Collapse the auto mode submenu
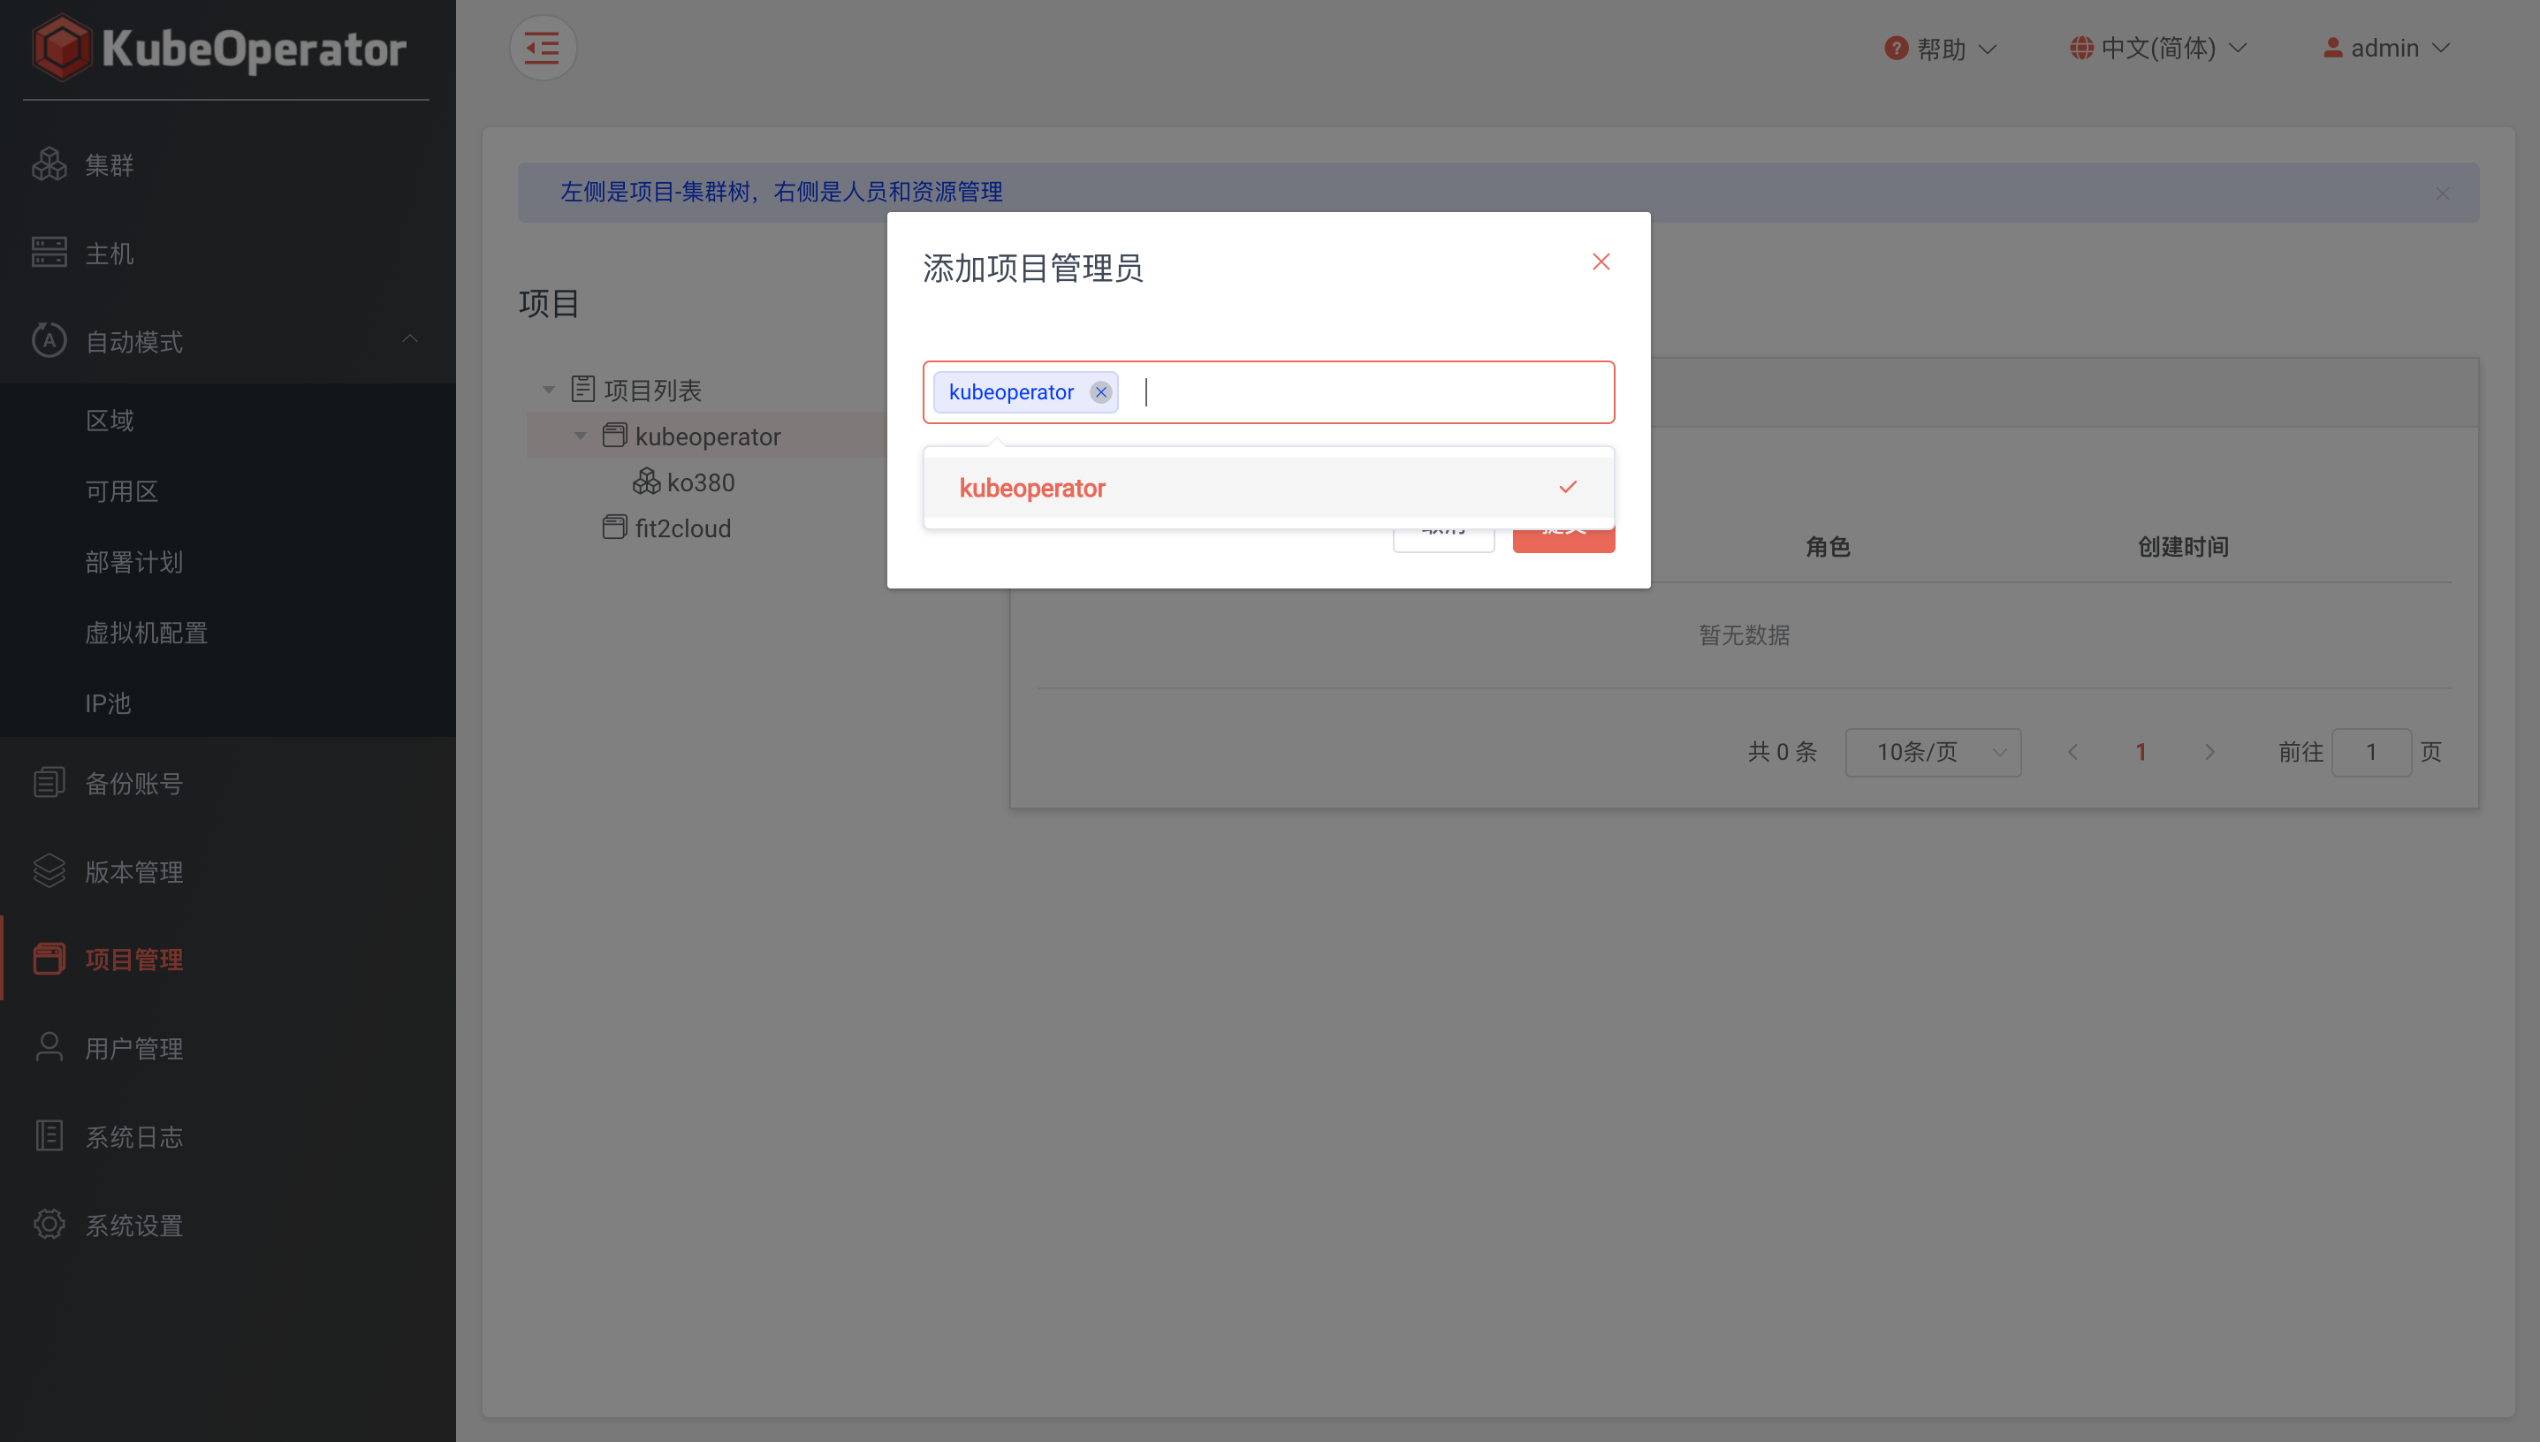The height and width of the screenshot is (1442, 2540). point(409,339)
